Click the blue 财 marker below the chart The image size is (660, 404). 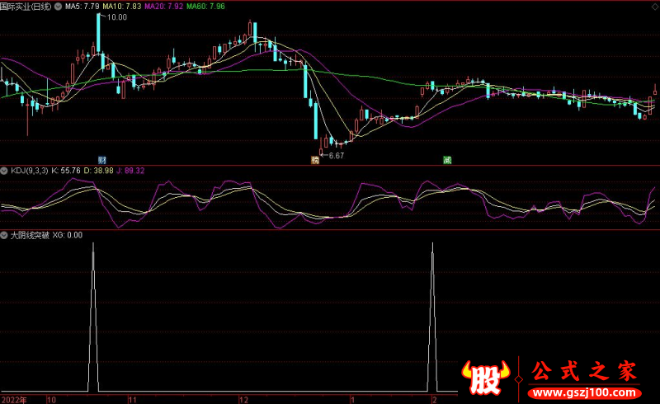click(x=101, y=159)
